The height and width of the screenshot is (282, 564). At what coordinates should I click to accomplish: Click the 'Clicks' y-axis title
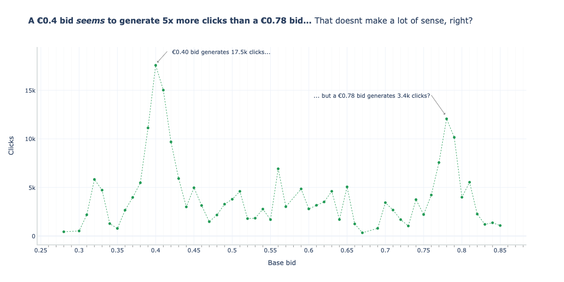11,145
